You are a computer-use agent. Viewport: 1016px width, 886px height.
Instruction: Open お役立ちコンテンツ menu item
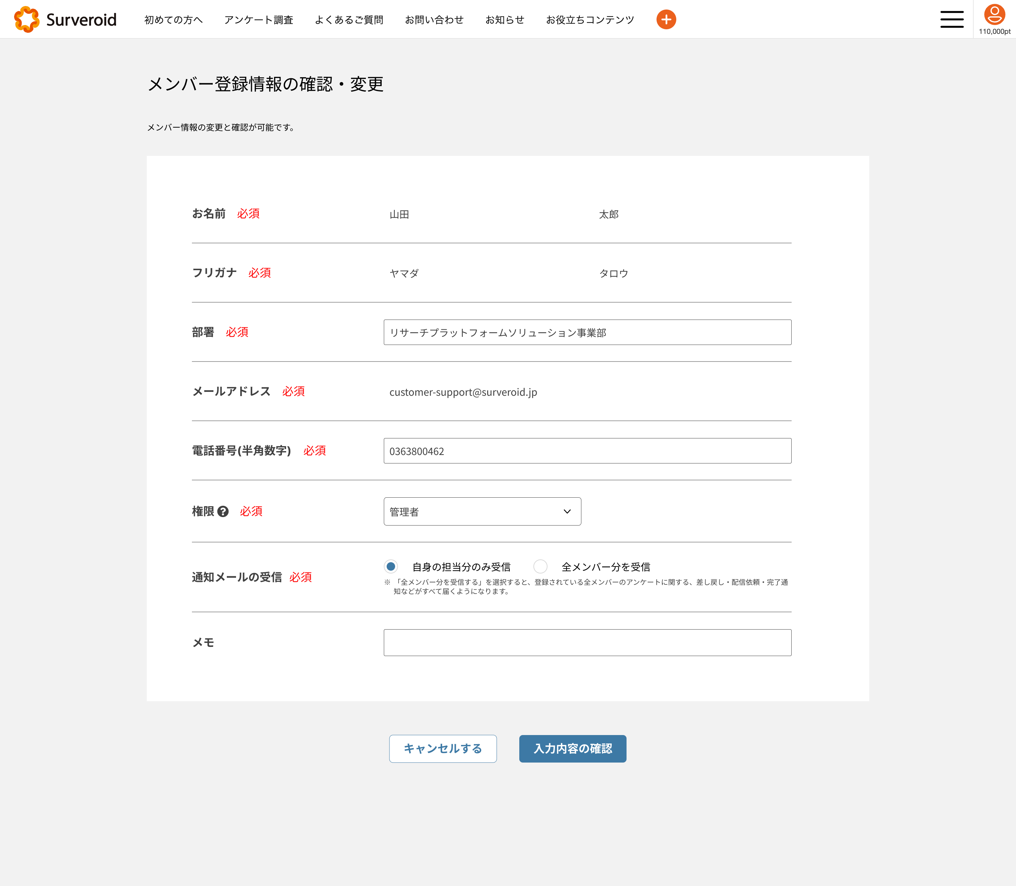click(x=590, y=20)
